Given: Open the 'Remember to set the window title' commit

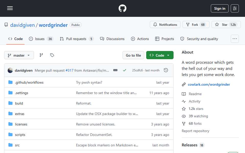Looking at the screenshot, I should tap(106, 93).
